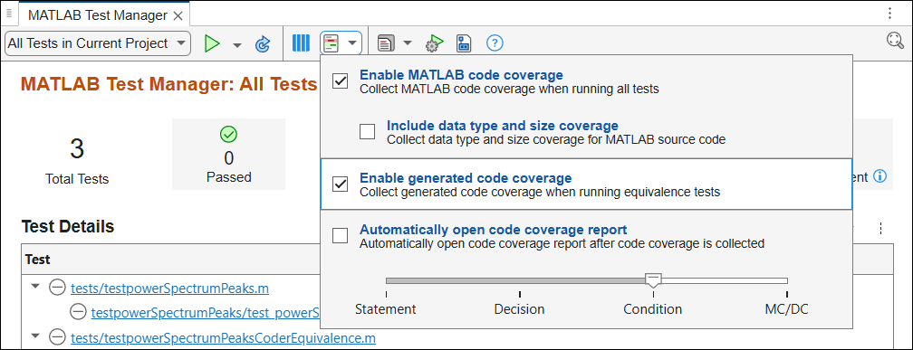Click the info icon beside the summary
This screenshot has width=913, height=350.
[880, 176]
